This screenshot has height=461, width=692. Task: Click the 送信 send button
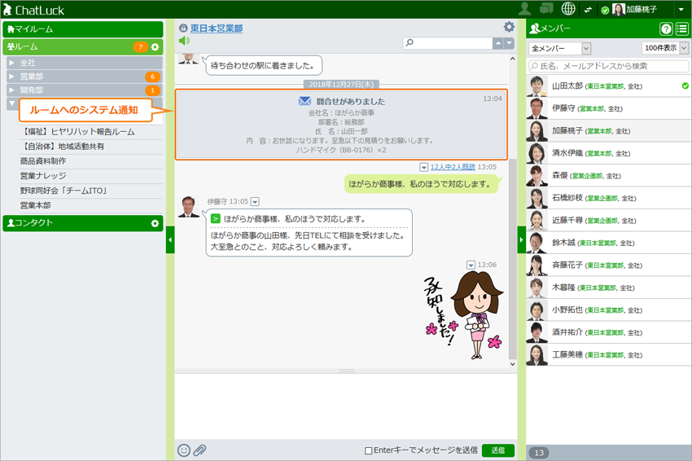pos(497,450)
